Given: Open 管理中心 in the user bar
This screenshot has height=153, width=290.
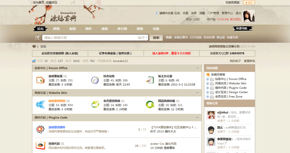Looking at the screenshot, I should (x=227, y=13).
